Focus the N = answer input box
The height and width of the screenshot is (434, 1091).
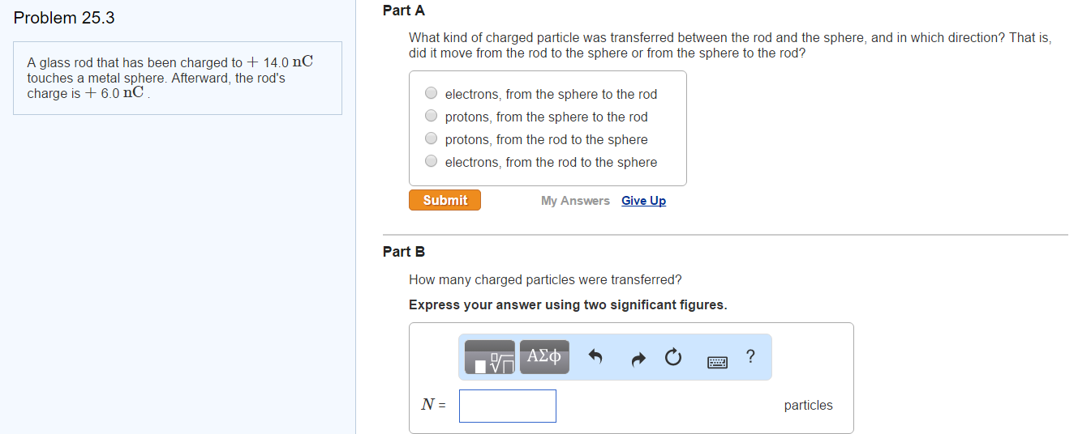coord(508,406)
